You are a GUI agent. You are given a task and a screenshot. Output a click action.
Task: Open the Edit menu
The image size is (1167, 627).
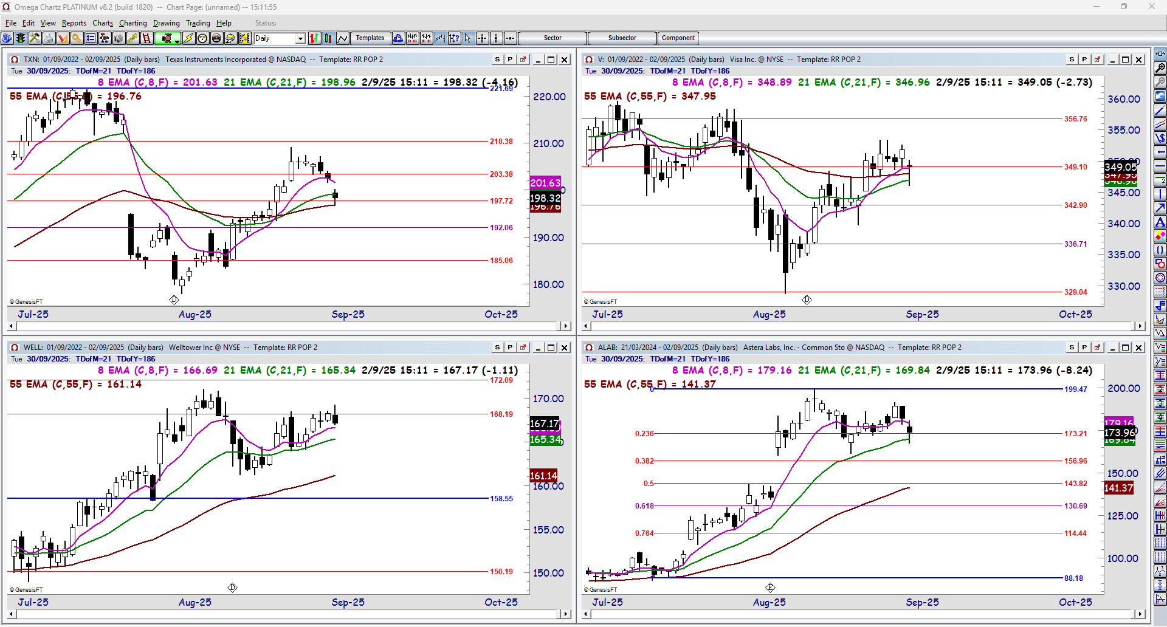pos(29,23)
